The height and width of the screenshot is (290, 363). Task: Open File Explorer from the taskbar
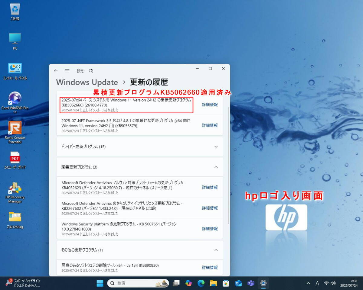pos(214,283)
